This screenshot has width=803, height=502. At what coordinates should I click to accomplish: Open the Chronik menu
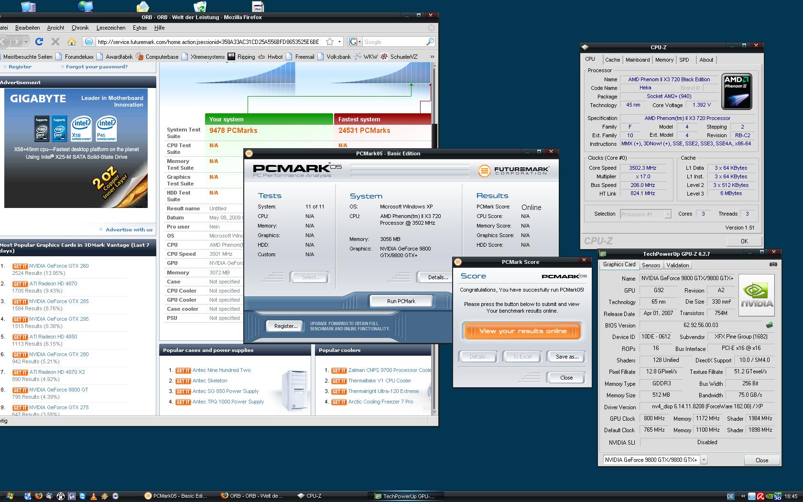(80, 28)
